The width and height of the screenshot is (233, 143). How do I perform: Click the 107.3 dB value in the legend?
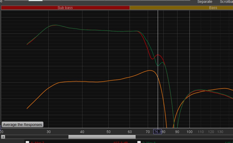[x=121, y=142]
